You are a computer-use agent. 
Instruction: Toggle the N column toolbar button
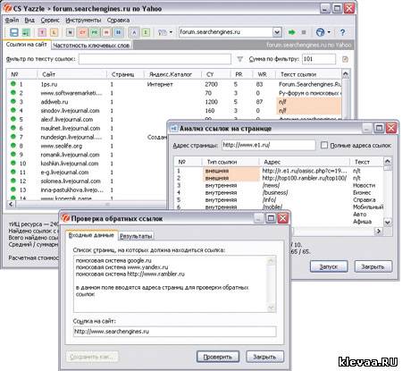(70, 32)
